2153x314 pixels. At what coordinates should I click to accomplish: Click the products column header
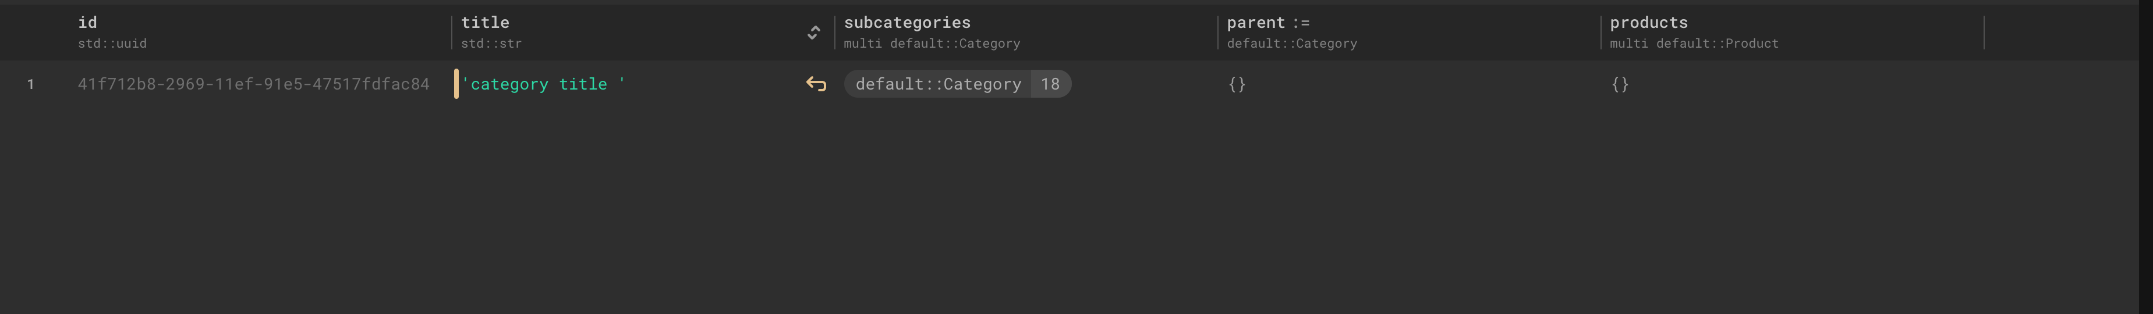coord(1648,23)
